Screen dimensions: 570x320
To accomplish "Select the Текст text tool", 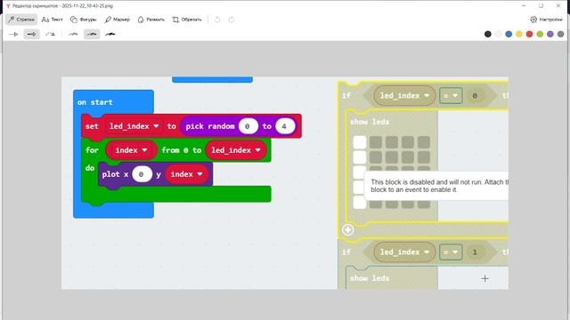I will (52, 20).
